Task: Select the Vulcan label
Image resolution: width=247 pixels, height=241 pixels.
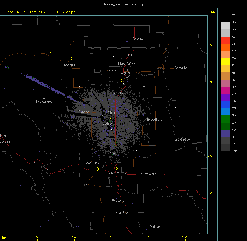Action: [x=155, y=227]
